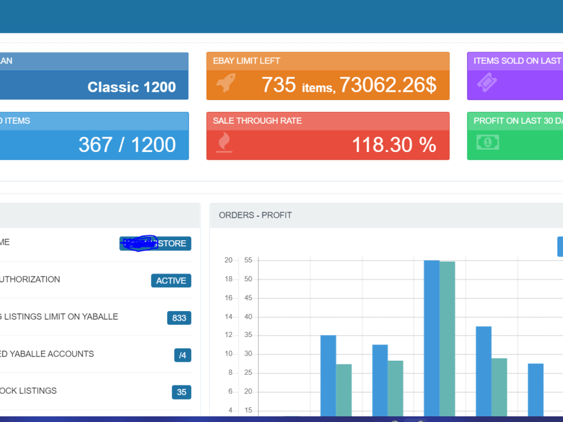Viewport: 563px width, 422px height.
Task: Select the Classic 1200 plan value
Action: (131, 87)
